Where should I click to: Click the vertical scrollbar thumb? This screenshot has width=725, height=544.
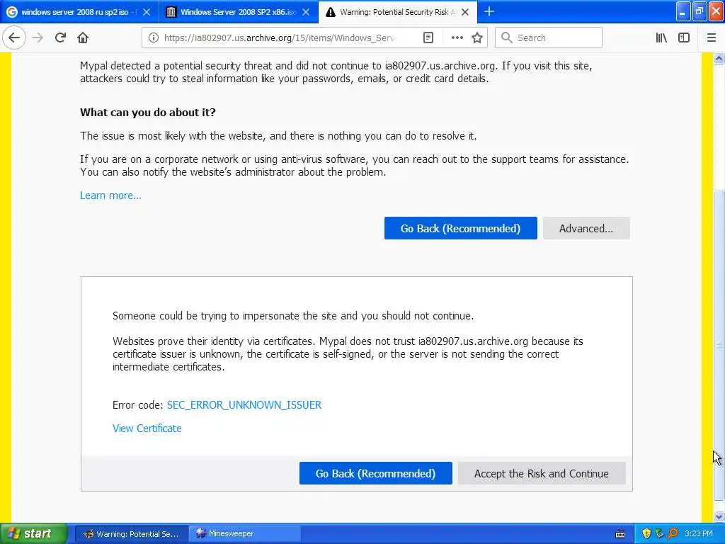coord(719,345)
